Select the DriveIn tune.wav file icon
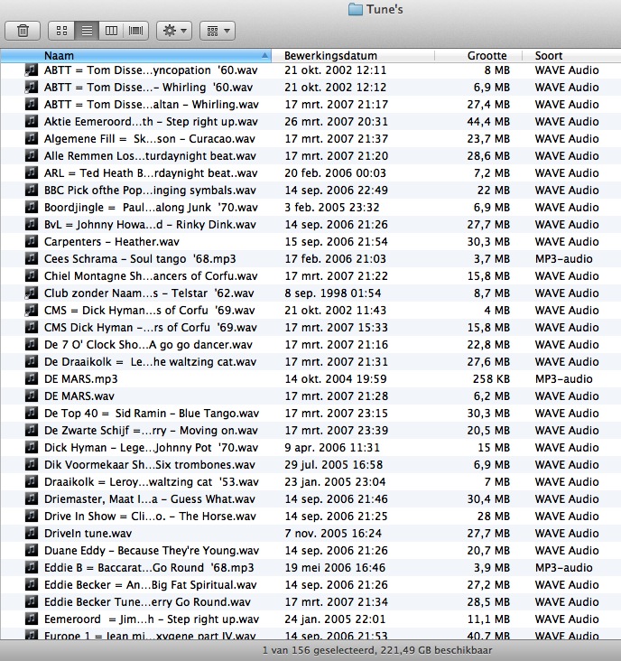This screenshot has height=661, width=621. click(31, 534)
